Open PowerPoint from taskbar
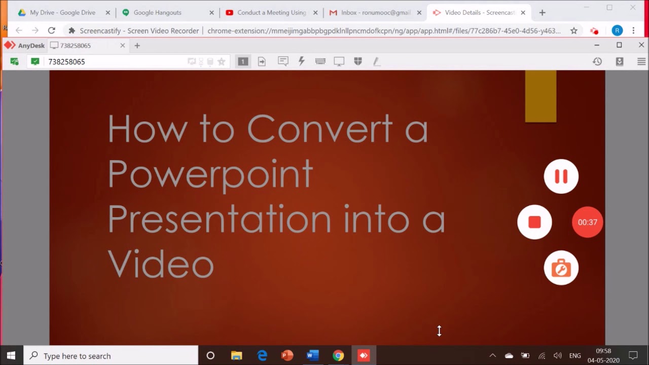 click(x=287, y=356)
